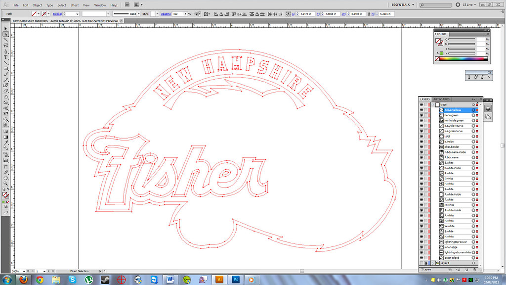Collapse the trace layer group
This screenshot has height=285, width=506.
433,105
